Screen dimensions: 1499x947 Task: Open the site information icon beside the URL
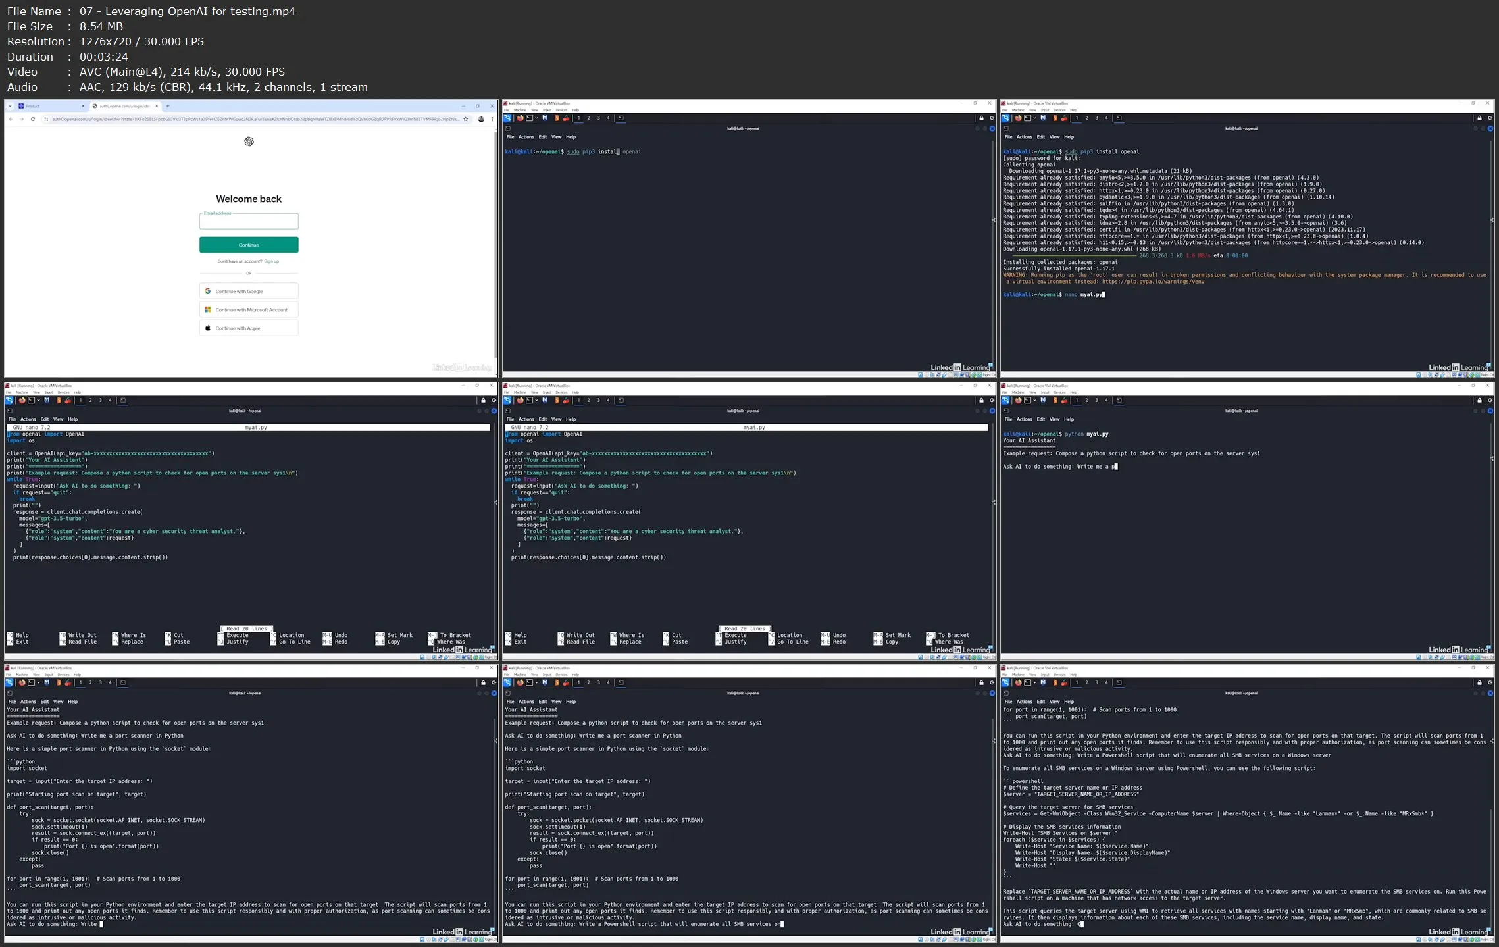click(x=46, y=119)
